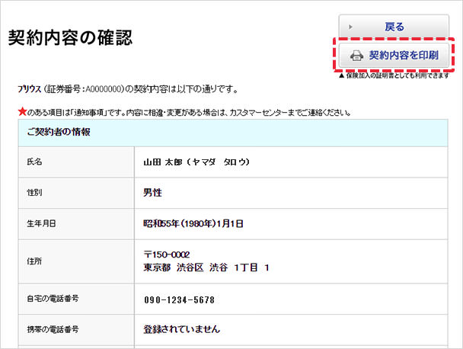Click the 氏名 row label
This screenshot has width=463, height=349.
(x=35, y=162)
